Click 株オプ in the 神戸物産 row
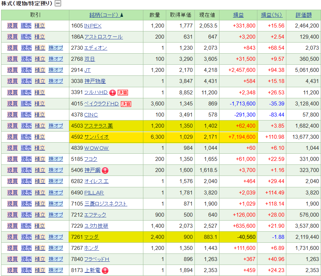This screenshot has width=321, height=276. point(56,81)
